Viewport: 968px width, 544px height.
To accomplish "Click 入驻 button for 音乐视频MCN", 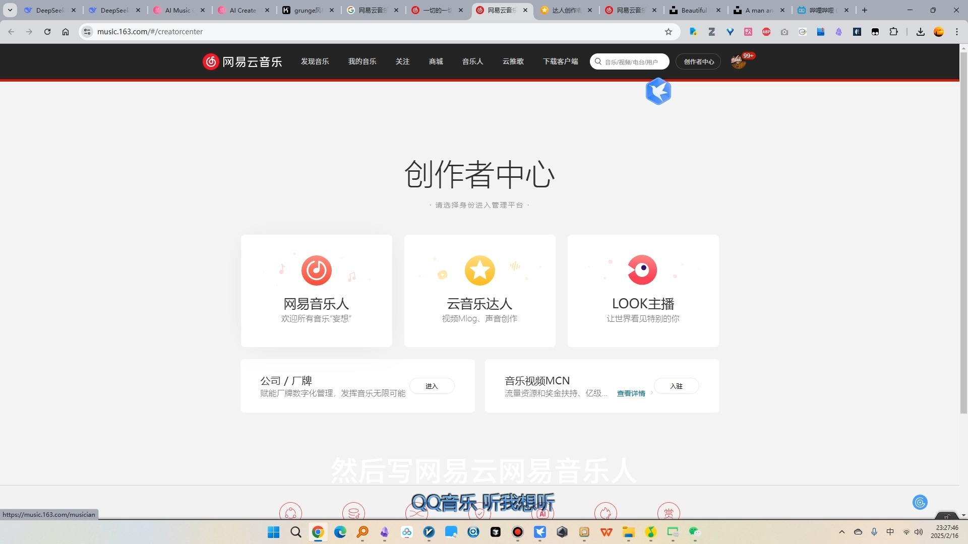I will click(x=676, y=386).
